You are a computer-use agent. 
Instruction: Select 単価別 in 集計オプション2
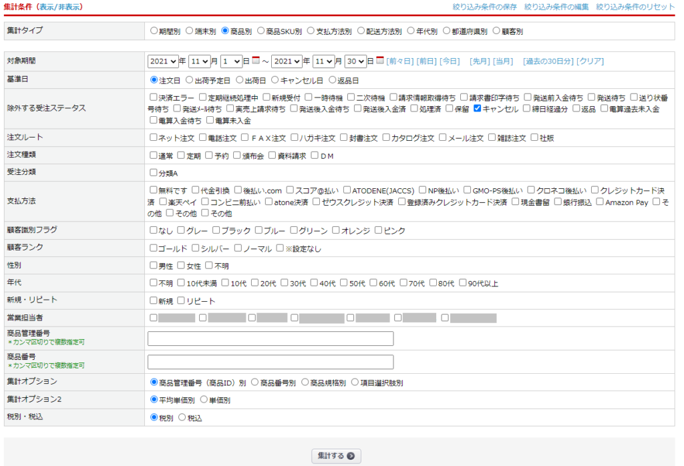pos(204,400)
